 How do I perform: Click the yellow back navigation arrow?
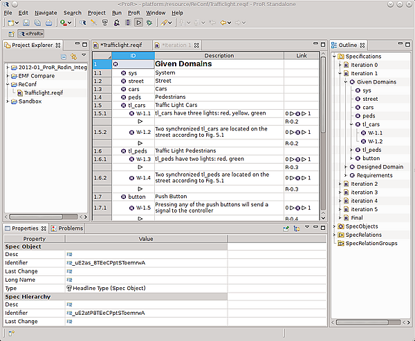click(223, 23)
